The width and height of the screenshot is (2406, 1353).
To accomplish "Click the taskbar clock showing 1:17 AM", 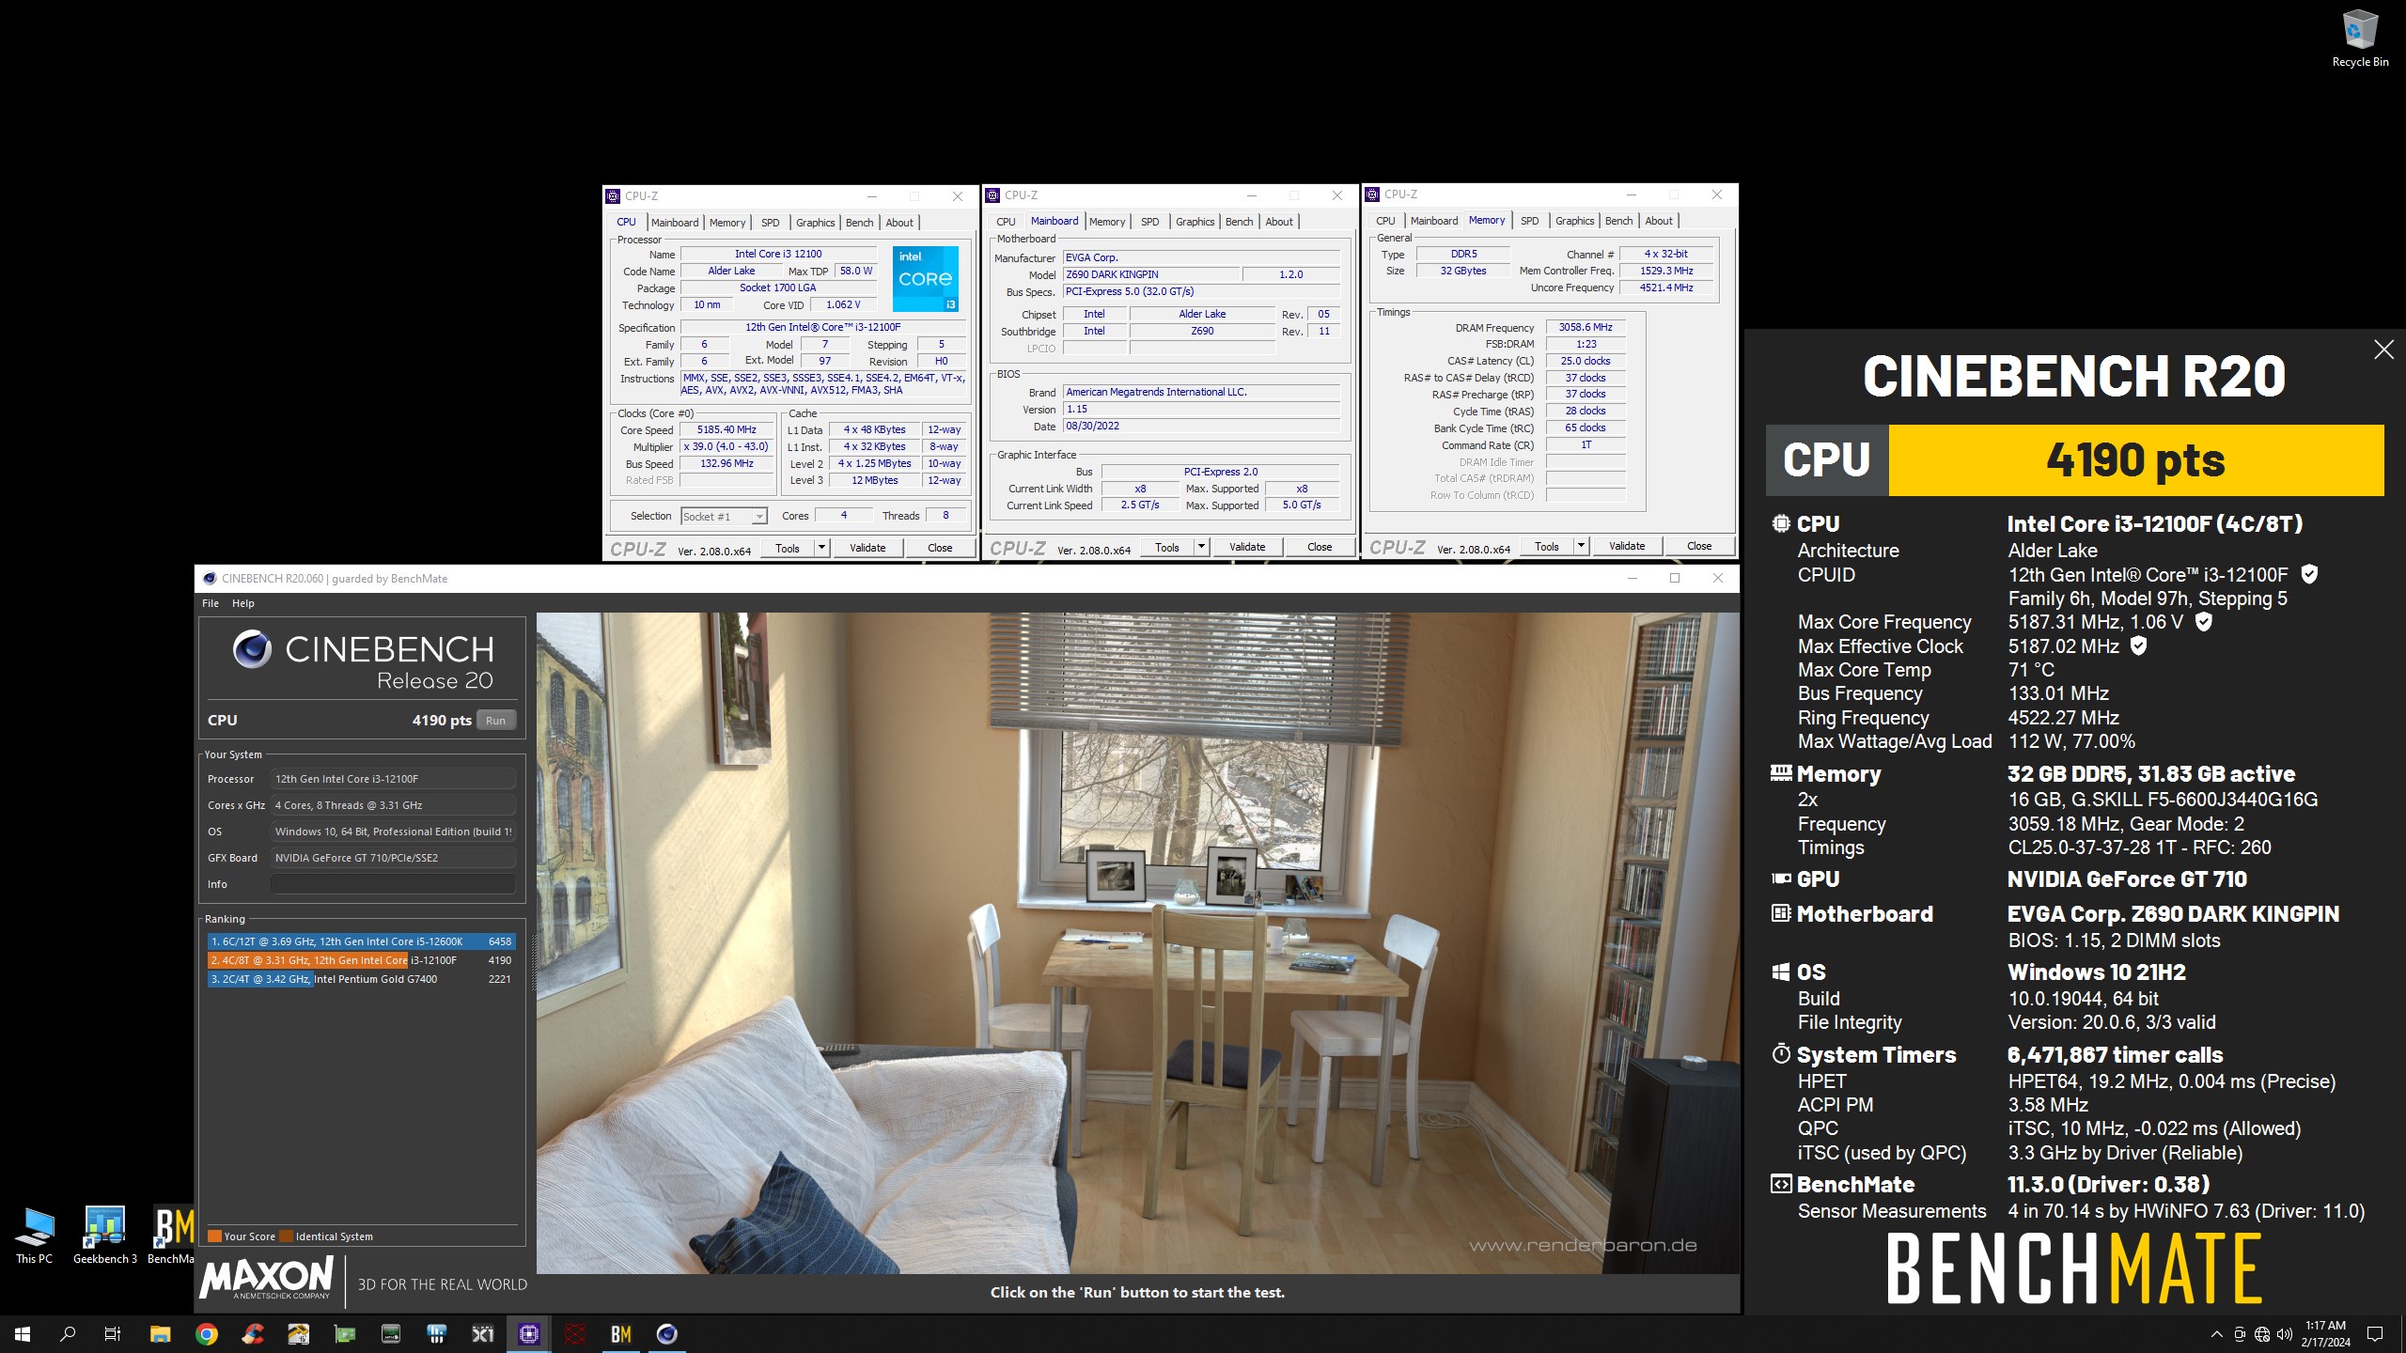I will pos(2325,1334).
